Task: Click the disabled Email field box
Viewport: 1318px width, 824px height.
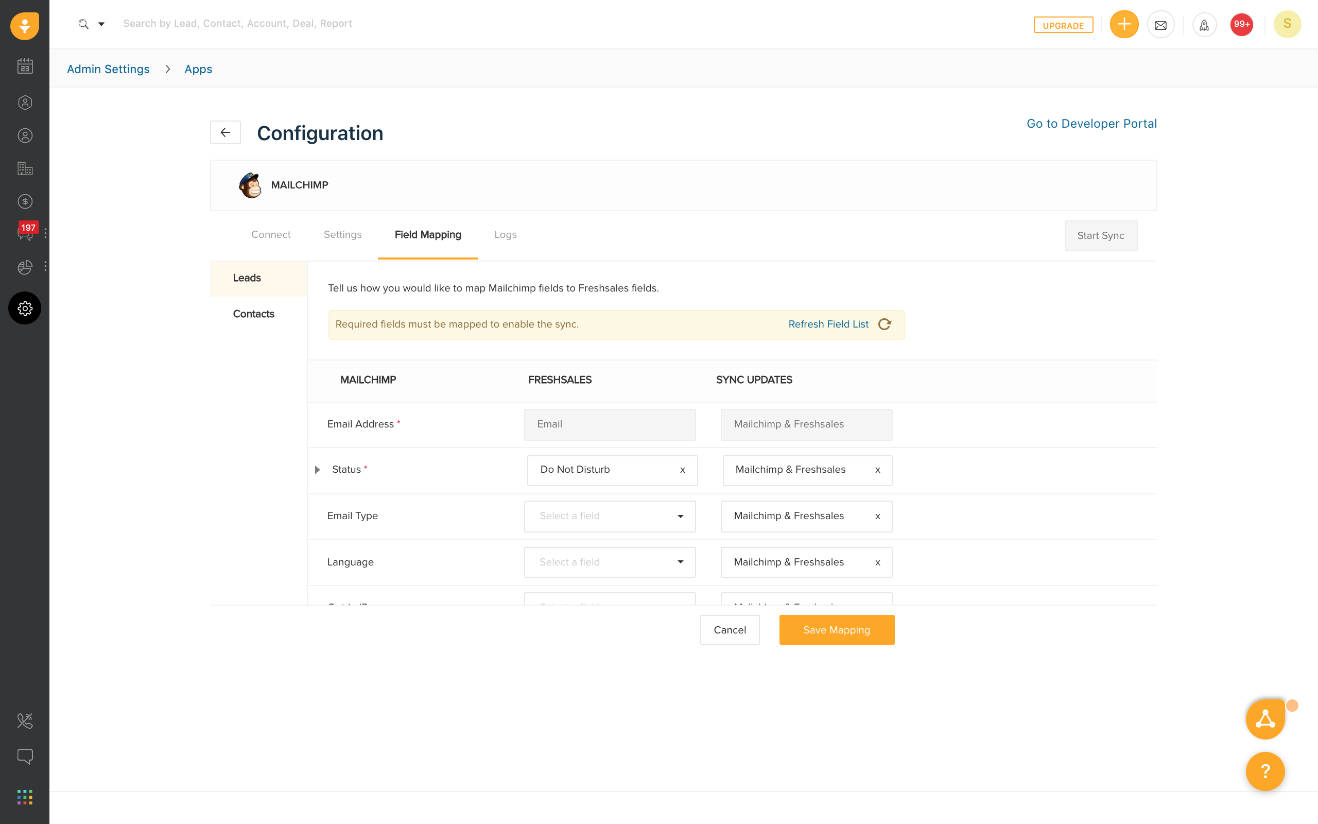Action: [x=610, y=424]
